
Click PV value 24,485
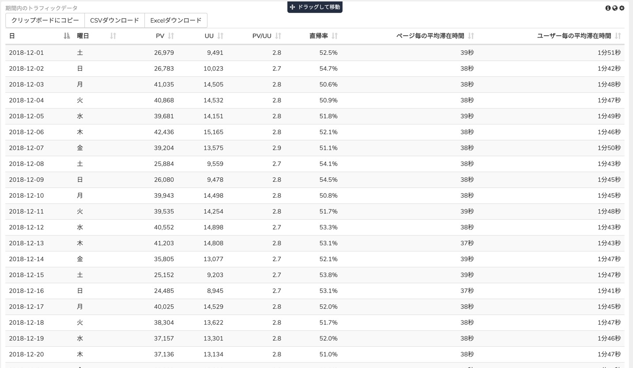(164, 291)
